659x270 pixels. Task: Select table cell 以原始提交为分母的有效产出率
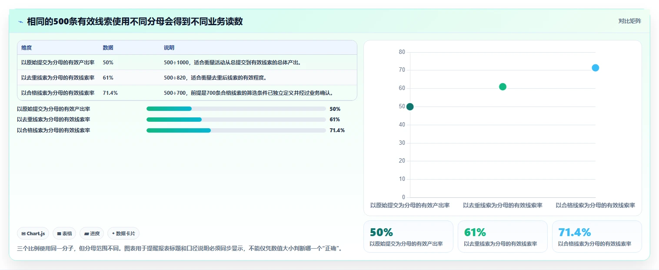58,62
